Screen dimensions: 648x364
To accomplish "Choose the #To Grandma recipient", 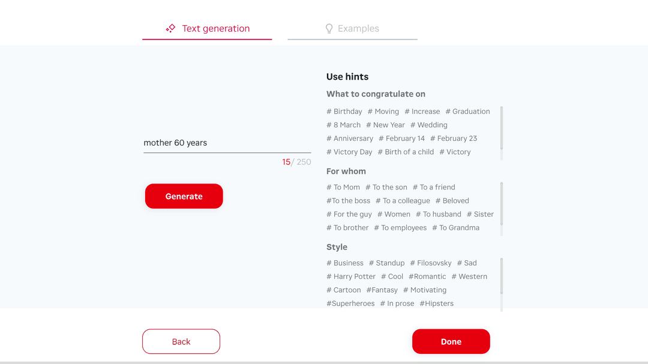I will click(x=457, y=227).
